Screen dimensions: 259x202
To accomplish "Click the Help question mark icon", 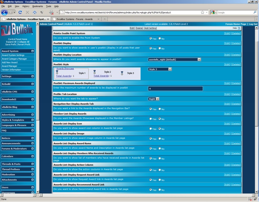I will pyautogui.click(x=239, y=28).
